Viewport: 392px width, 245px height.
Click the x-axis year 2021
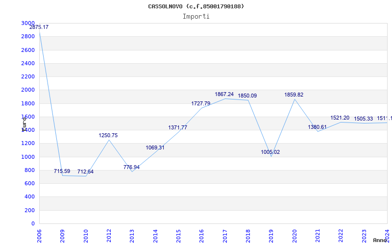(x=318, y=236)
